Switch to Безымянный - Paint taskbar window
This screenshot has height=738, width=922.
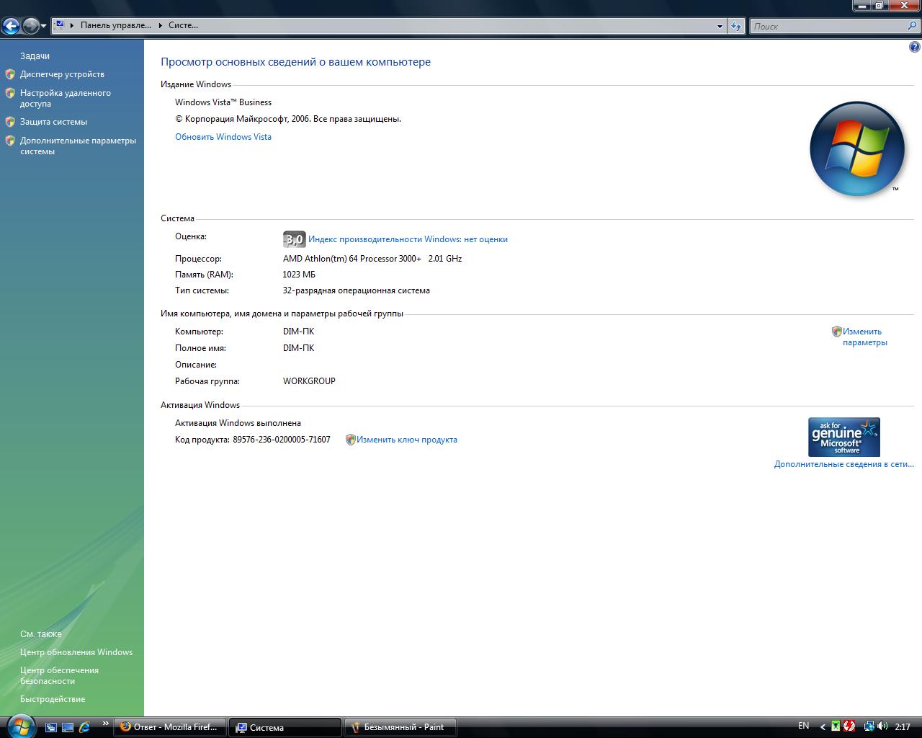402,727
